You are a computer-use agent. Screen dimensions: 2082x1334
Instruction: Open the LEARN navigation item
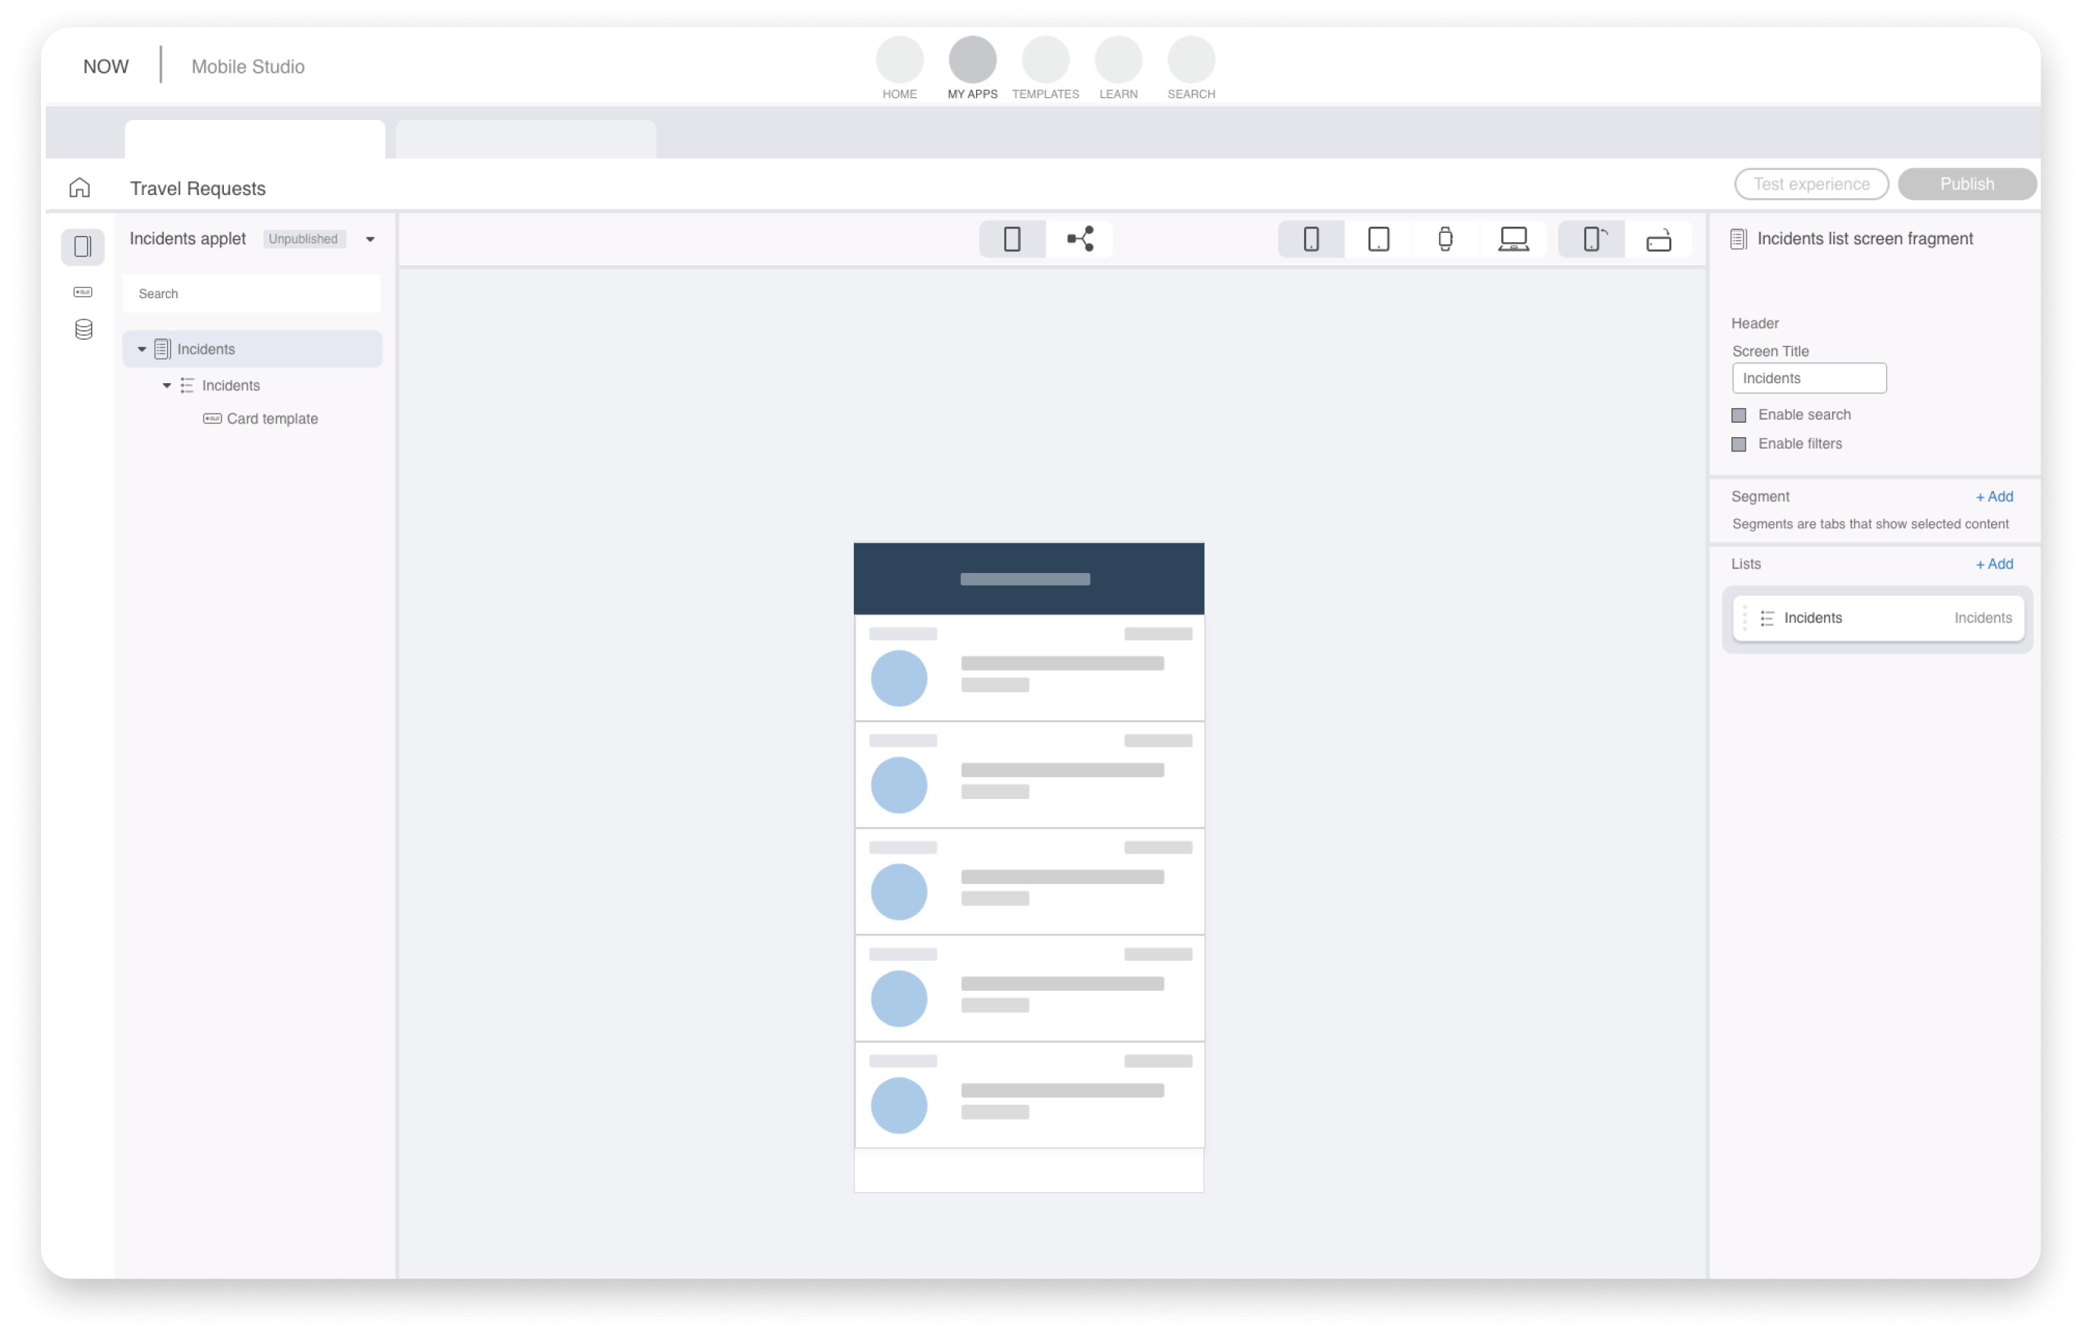[1118, 68]
